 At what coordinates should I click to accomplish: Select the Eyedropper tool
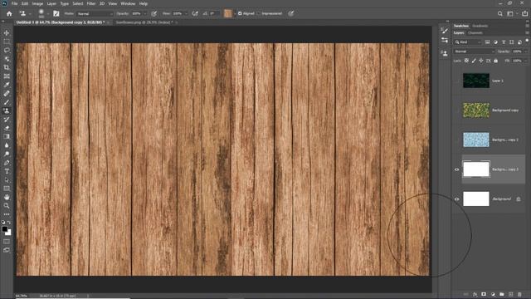click(7, 85)
